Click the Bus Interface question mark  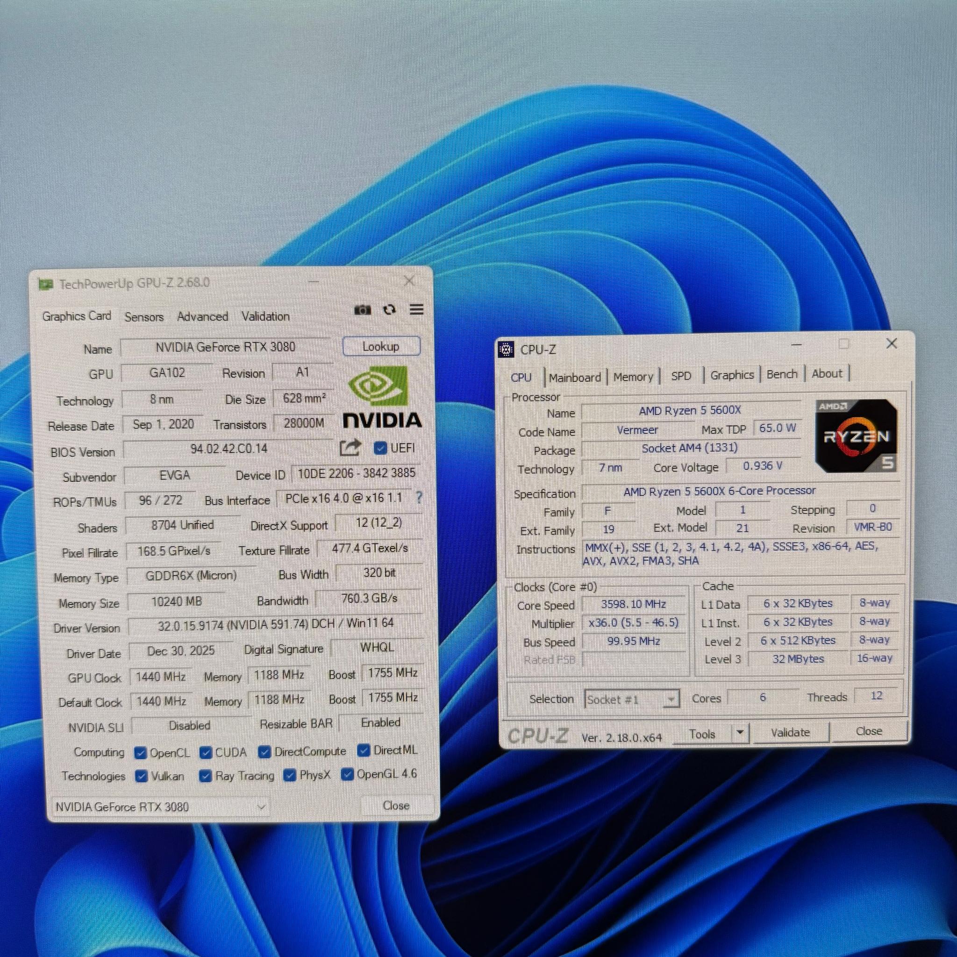pyautogui.click(x=419, y=497)
